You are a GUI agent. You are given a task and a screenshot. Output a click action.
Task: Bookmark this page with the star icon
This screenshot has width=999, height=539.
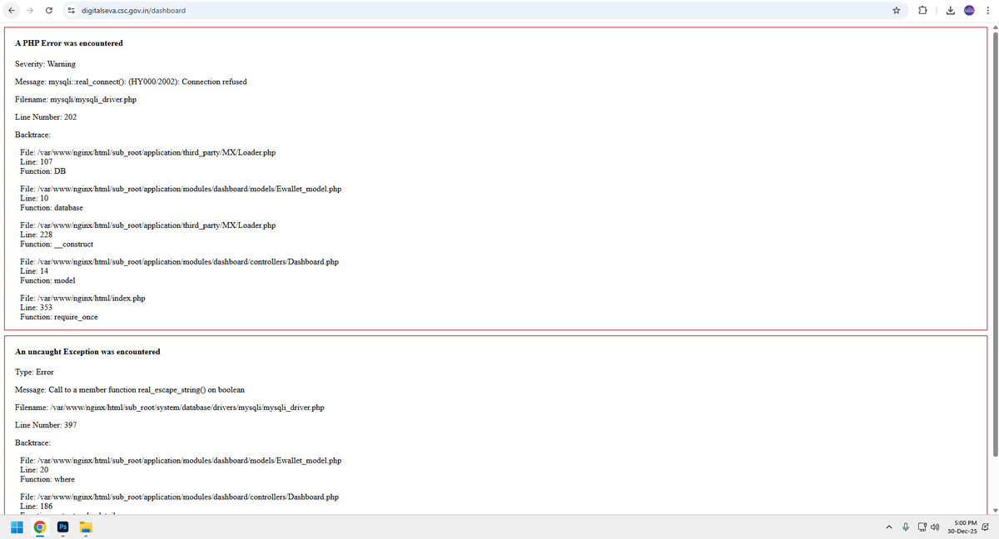tap(896, 11)
